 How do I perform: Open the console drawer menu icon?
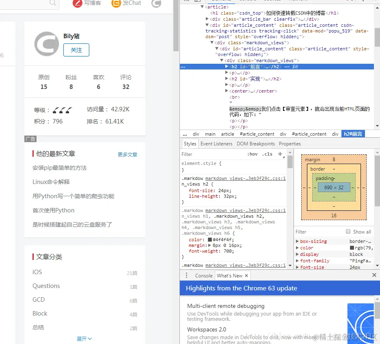point(186,275)
